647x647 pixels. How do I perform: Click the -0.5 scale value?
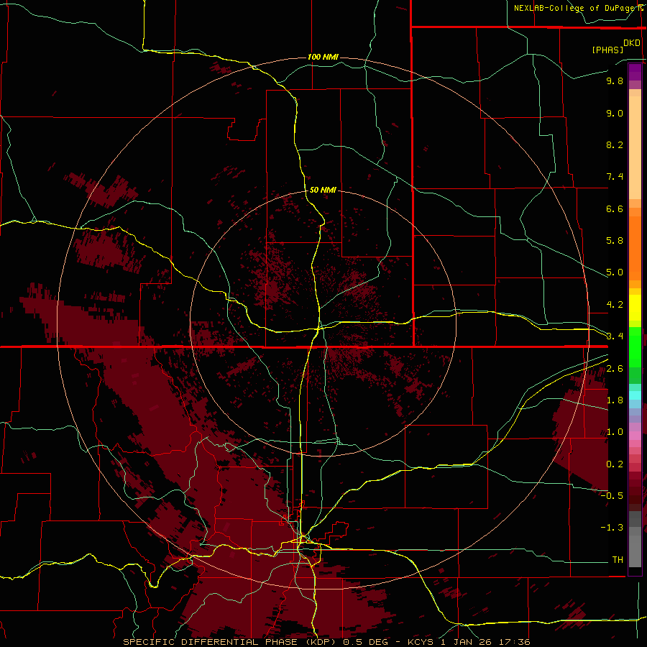click(612, 495)
